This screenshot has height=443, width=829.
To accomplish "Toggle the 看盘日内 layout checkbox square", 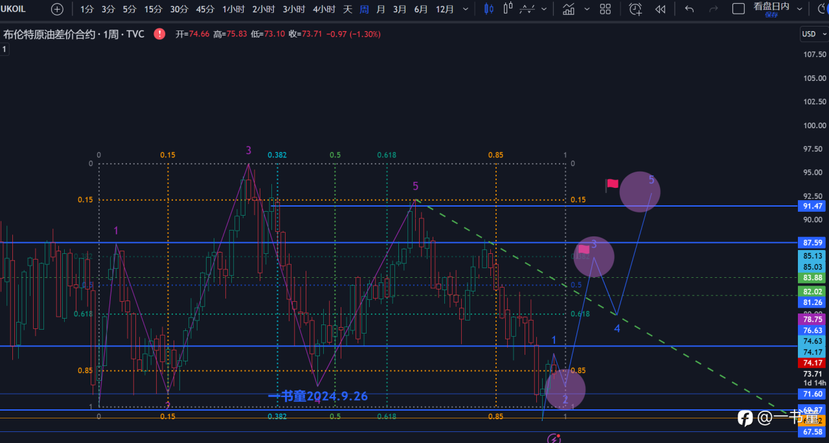I will pyautogui.click(x=738, y=9).
